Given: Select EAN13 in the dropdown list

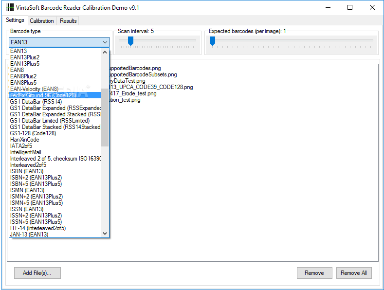Looking at the screenshot, I should click(x=55, y=51).
